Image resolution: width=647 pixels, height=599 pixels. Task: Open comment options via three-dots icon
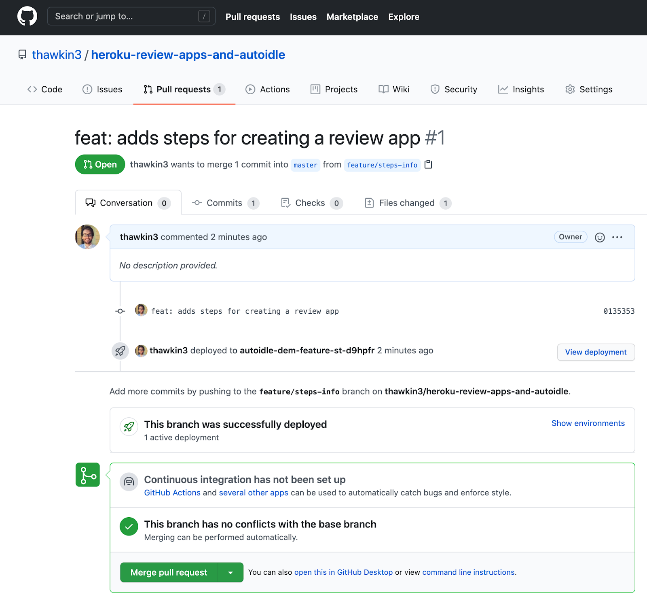coord(617,237)
